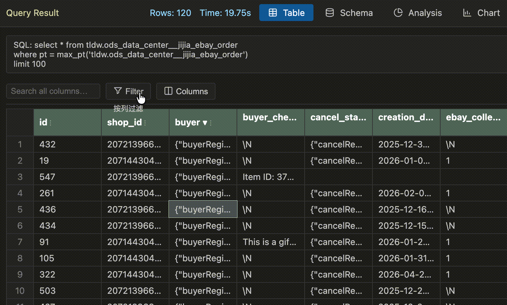Select id cell 322
Viewport: 507px width, 305px height.
[x=67, y=274]
